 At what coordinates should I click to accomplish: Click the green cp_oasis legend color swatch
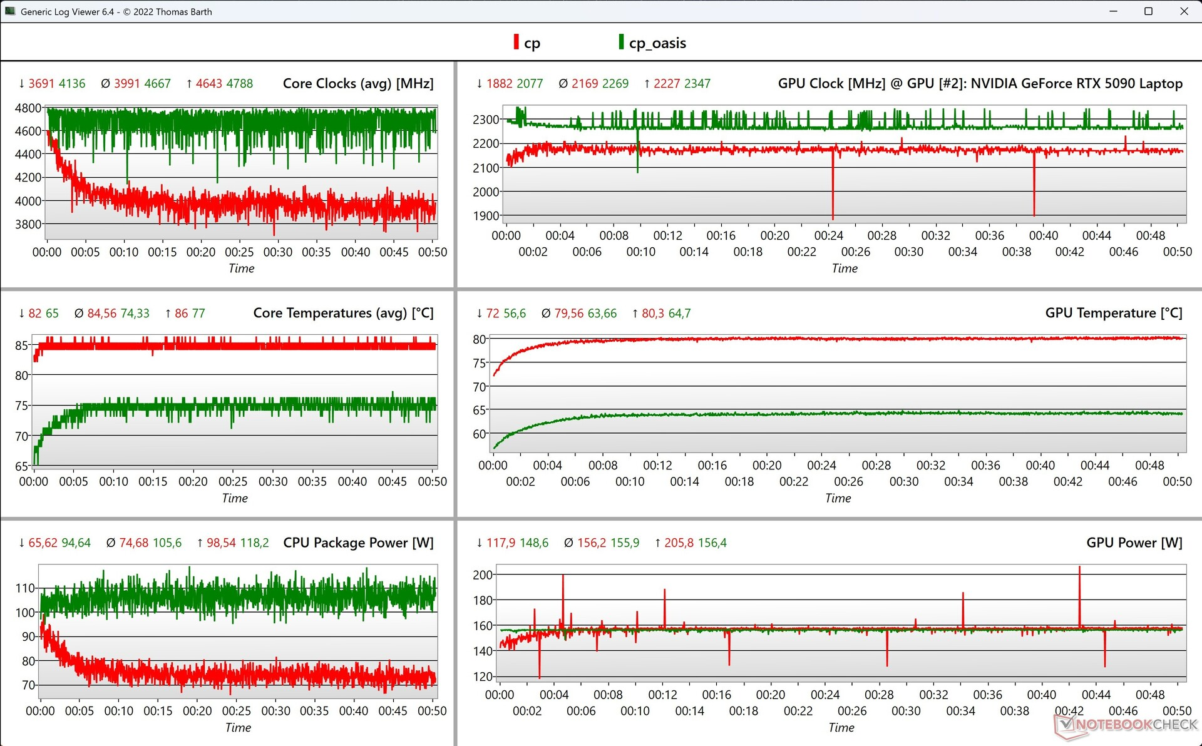coord(621,42)
